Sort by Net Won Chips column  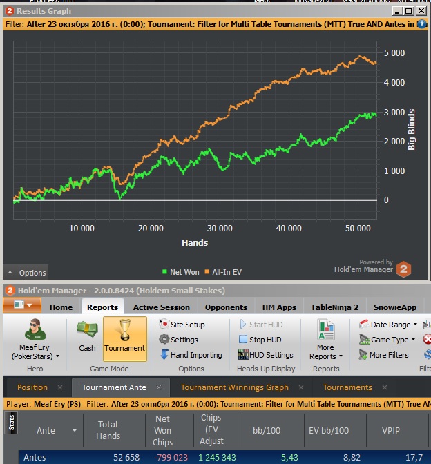(x=162, y=430)
